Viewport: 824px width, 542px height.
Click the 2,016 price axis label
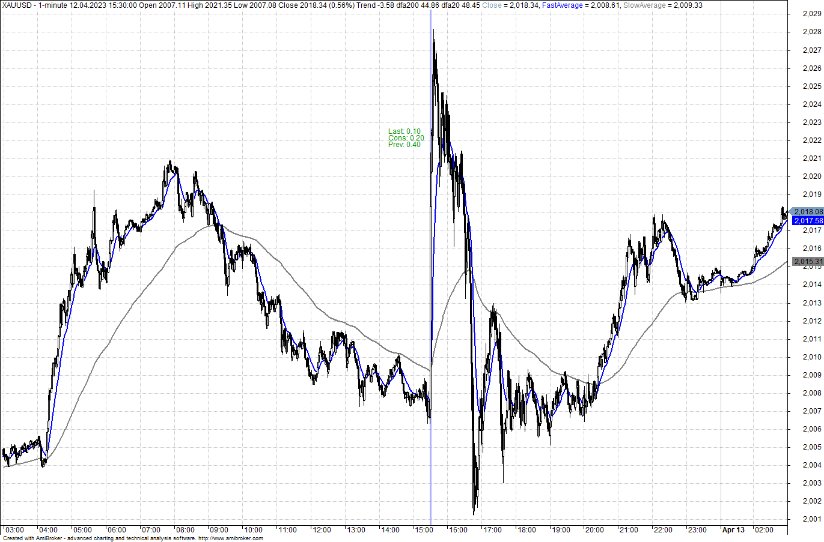tap(812, 248)
